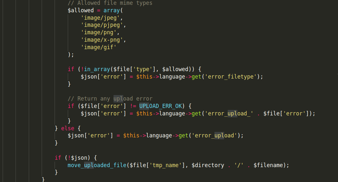Select the 'image/pjpeg' string

click(x=102, y=25)
